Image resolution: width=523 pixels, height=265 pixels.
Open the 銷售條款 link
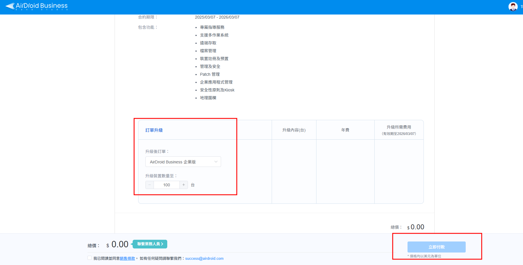tap(127, 258)
